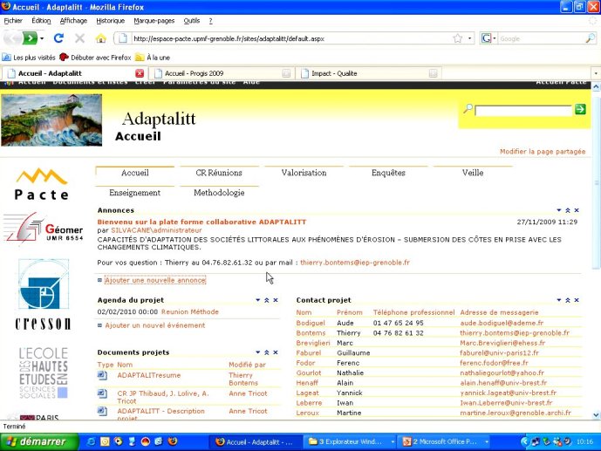
Task: Open the Agenda du projet menu arrow
Action: coord(258,300)
